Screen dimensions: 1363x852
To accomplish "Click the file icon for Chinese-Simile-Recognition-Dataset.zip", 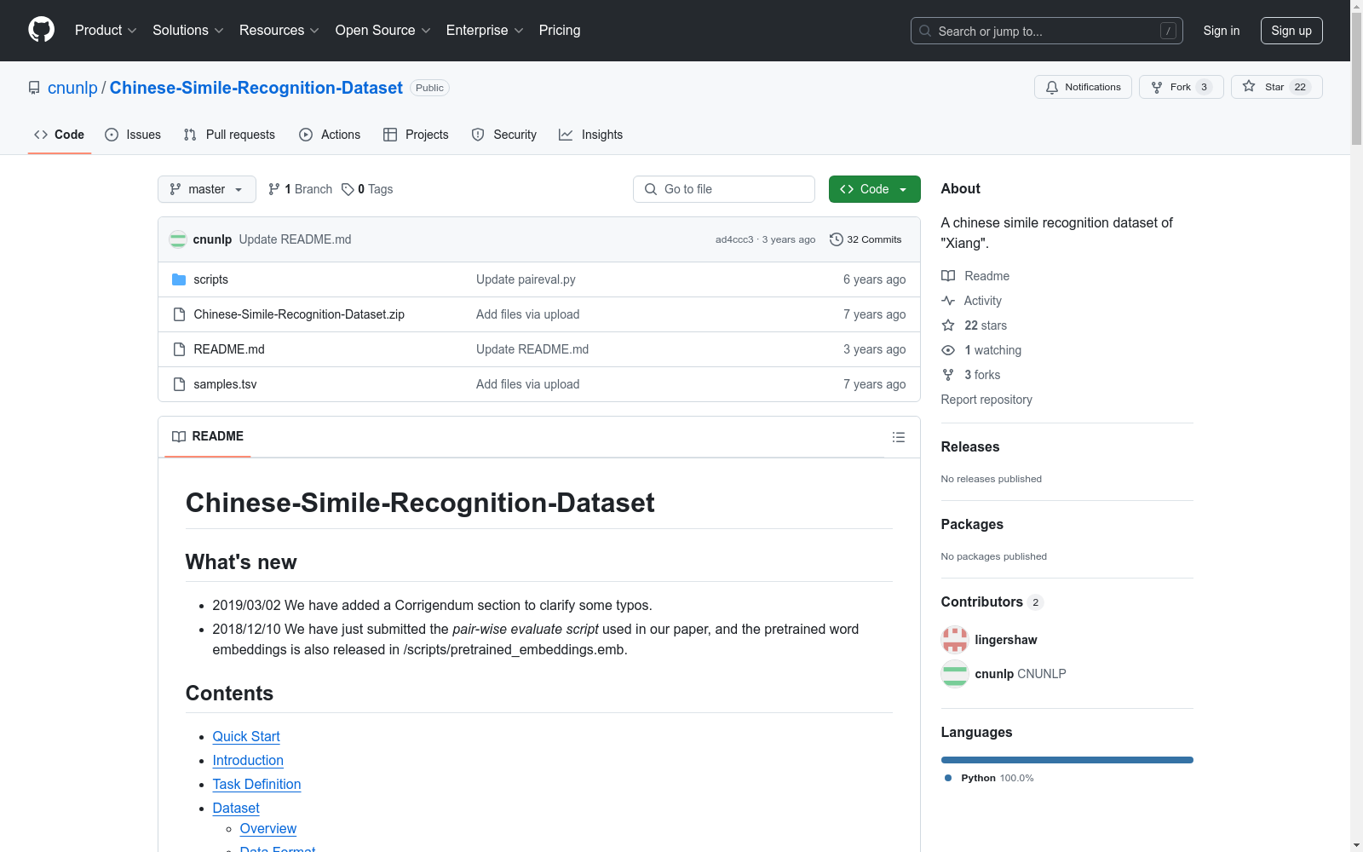I will tap(179, 314).
